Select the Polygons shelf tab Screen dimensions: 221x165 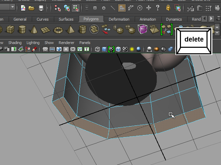click(91, 19)
